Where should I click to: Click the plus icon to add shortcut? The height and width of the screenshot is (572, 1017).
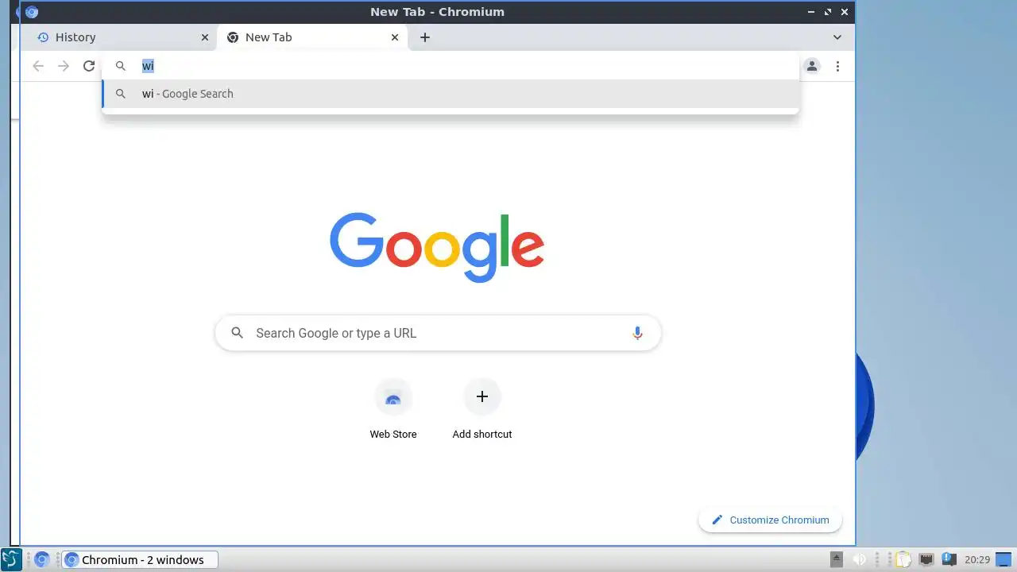482,396
